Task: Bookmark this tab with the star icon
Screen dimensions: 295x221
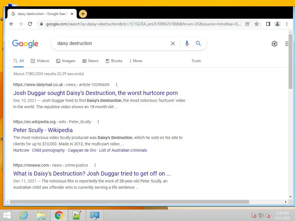Action: pyautogui.click(x=257, y=24)
